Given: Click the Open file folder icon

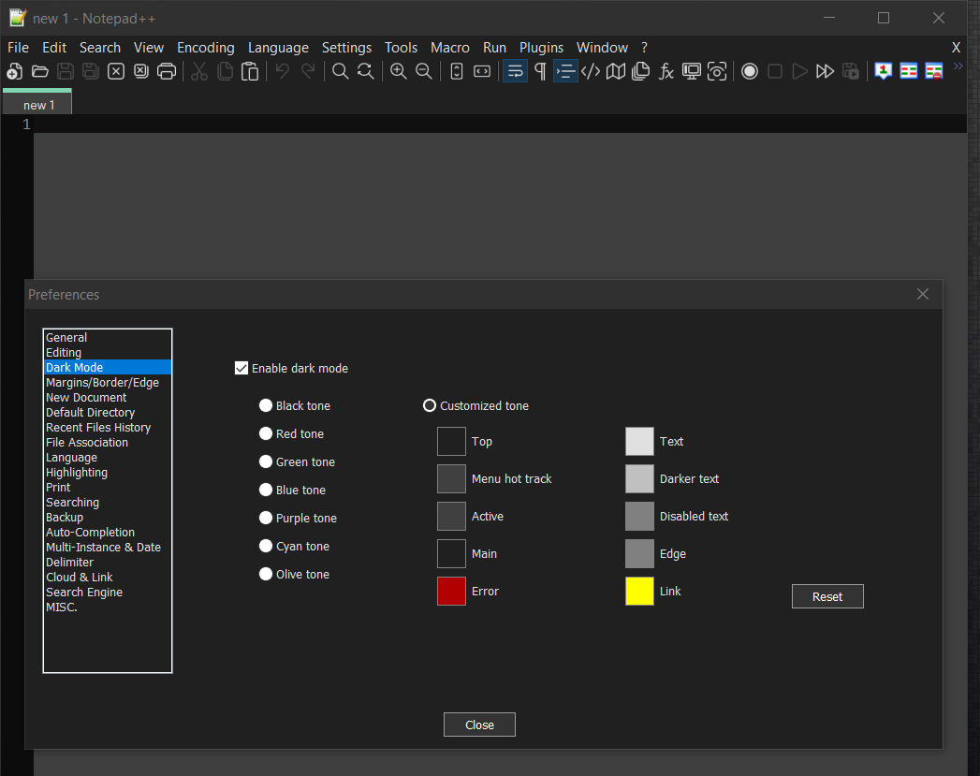Looking at the screenshot, I should pos(40,72).
